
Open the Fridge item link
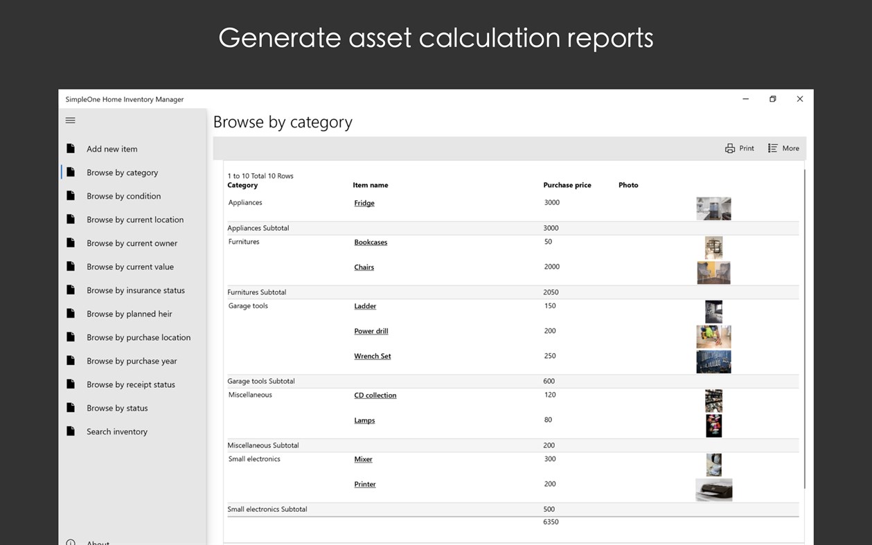[x=364, y=204]
